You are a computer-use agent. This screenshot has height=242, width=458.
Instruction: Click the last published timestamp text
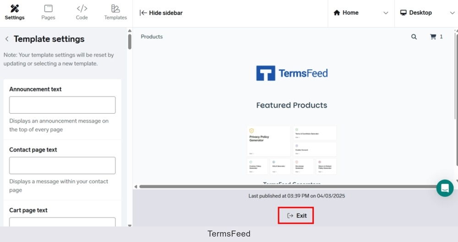coord(296,196)
